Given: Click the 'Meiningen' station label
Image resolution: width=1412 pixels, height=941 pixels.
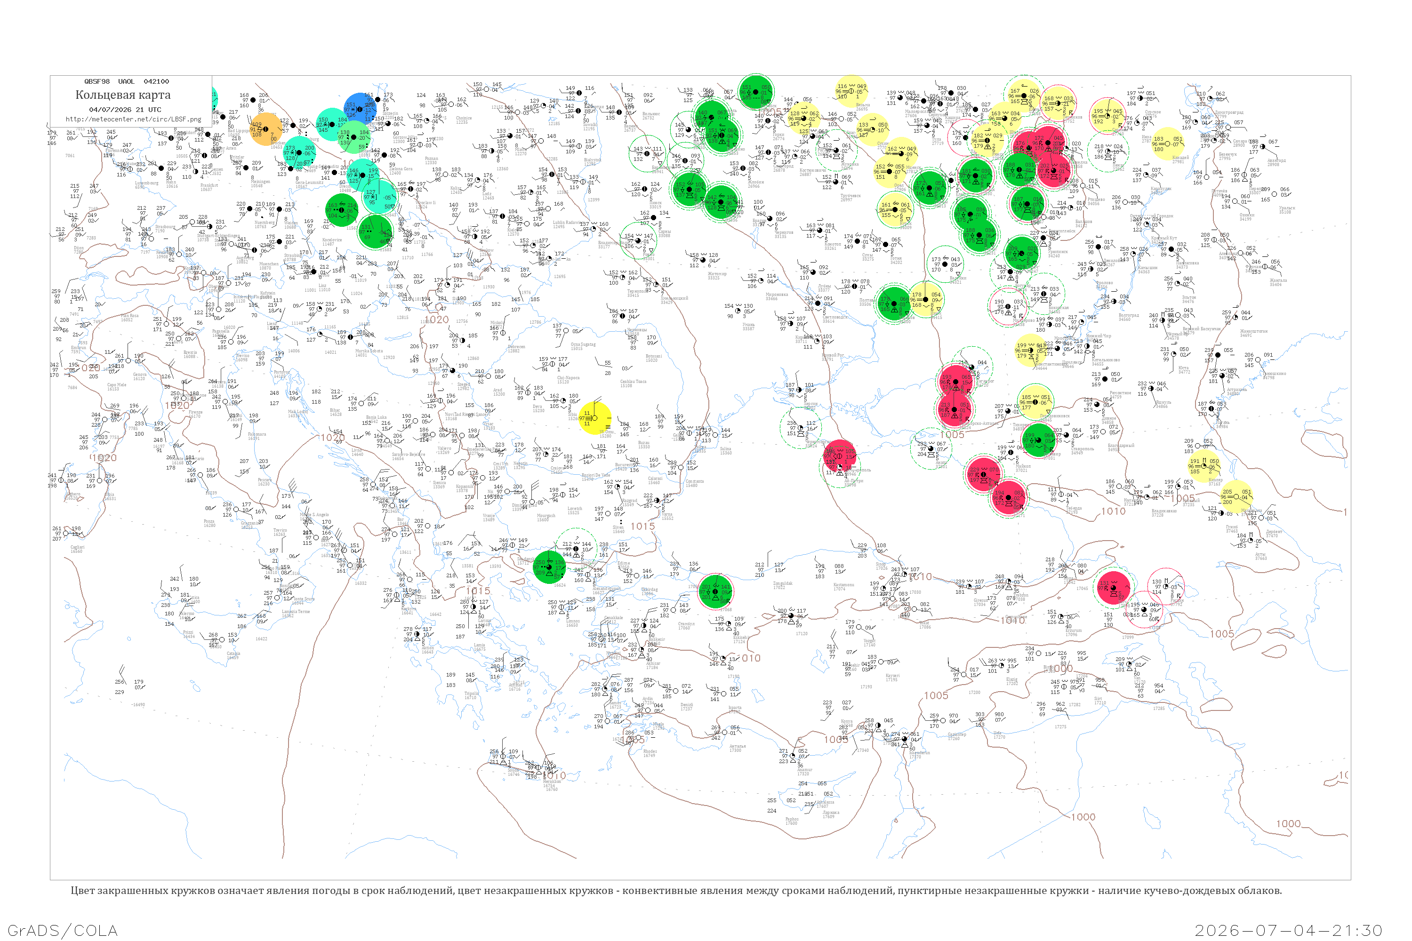Looking at the screenshot, I should [x=261, y=182].
